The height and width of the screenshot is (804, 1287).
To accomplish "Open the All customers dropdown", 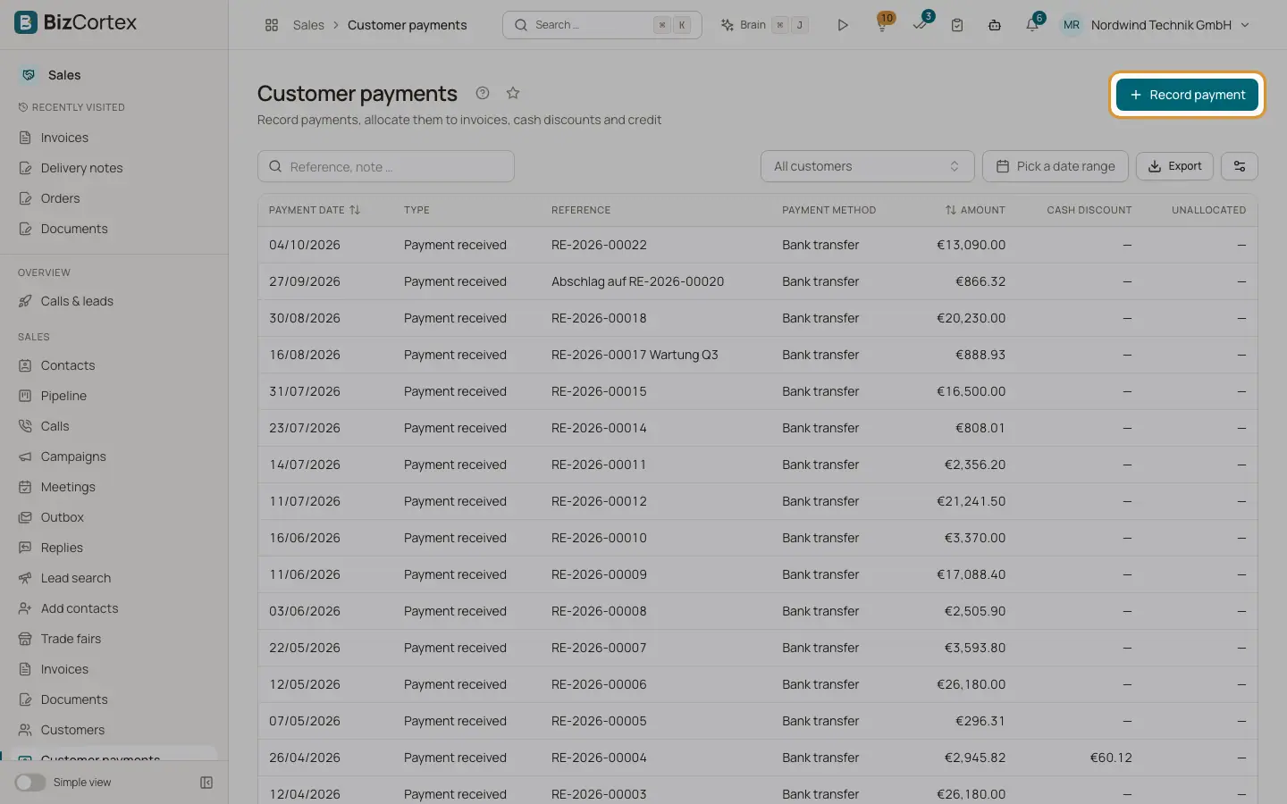I will click(867, 166).
